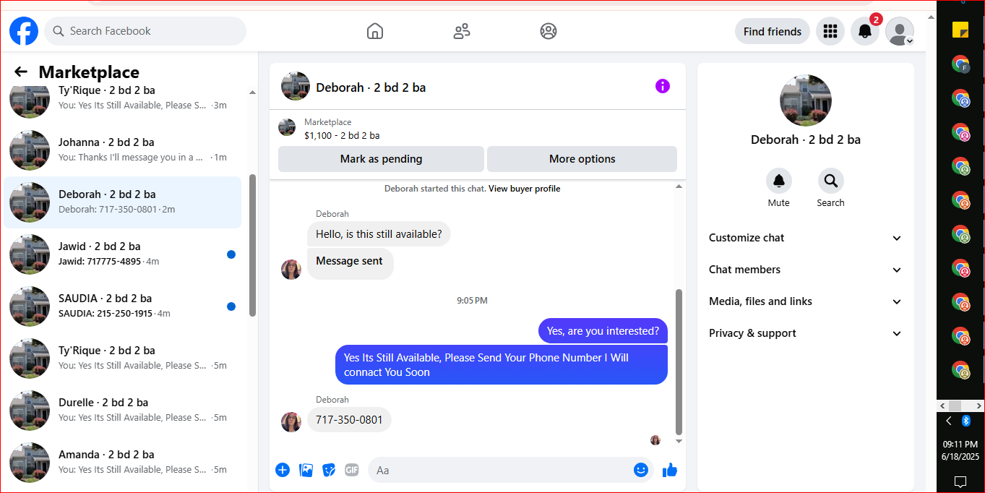The image size is (985, 493).
Task: Open the emoji picker smiley icon
Action: point(641,470)
